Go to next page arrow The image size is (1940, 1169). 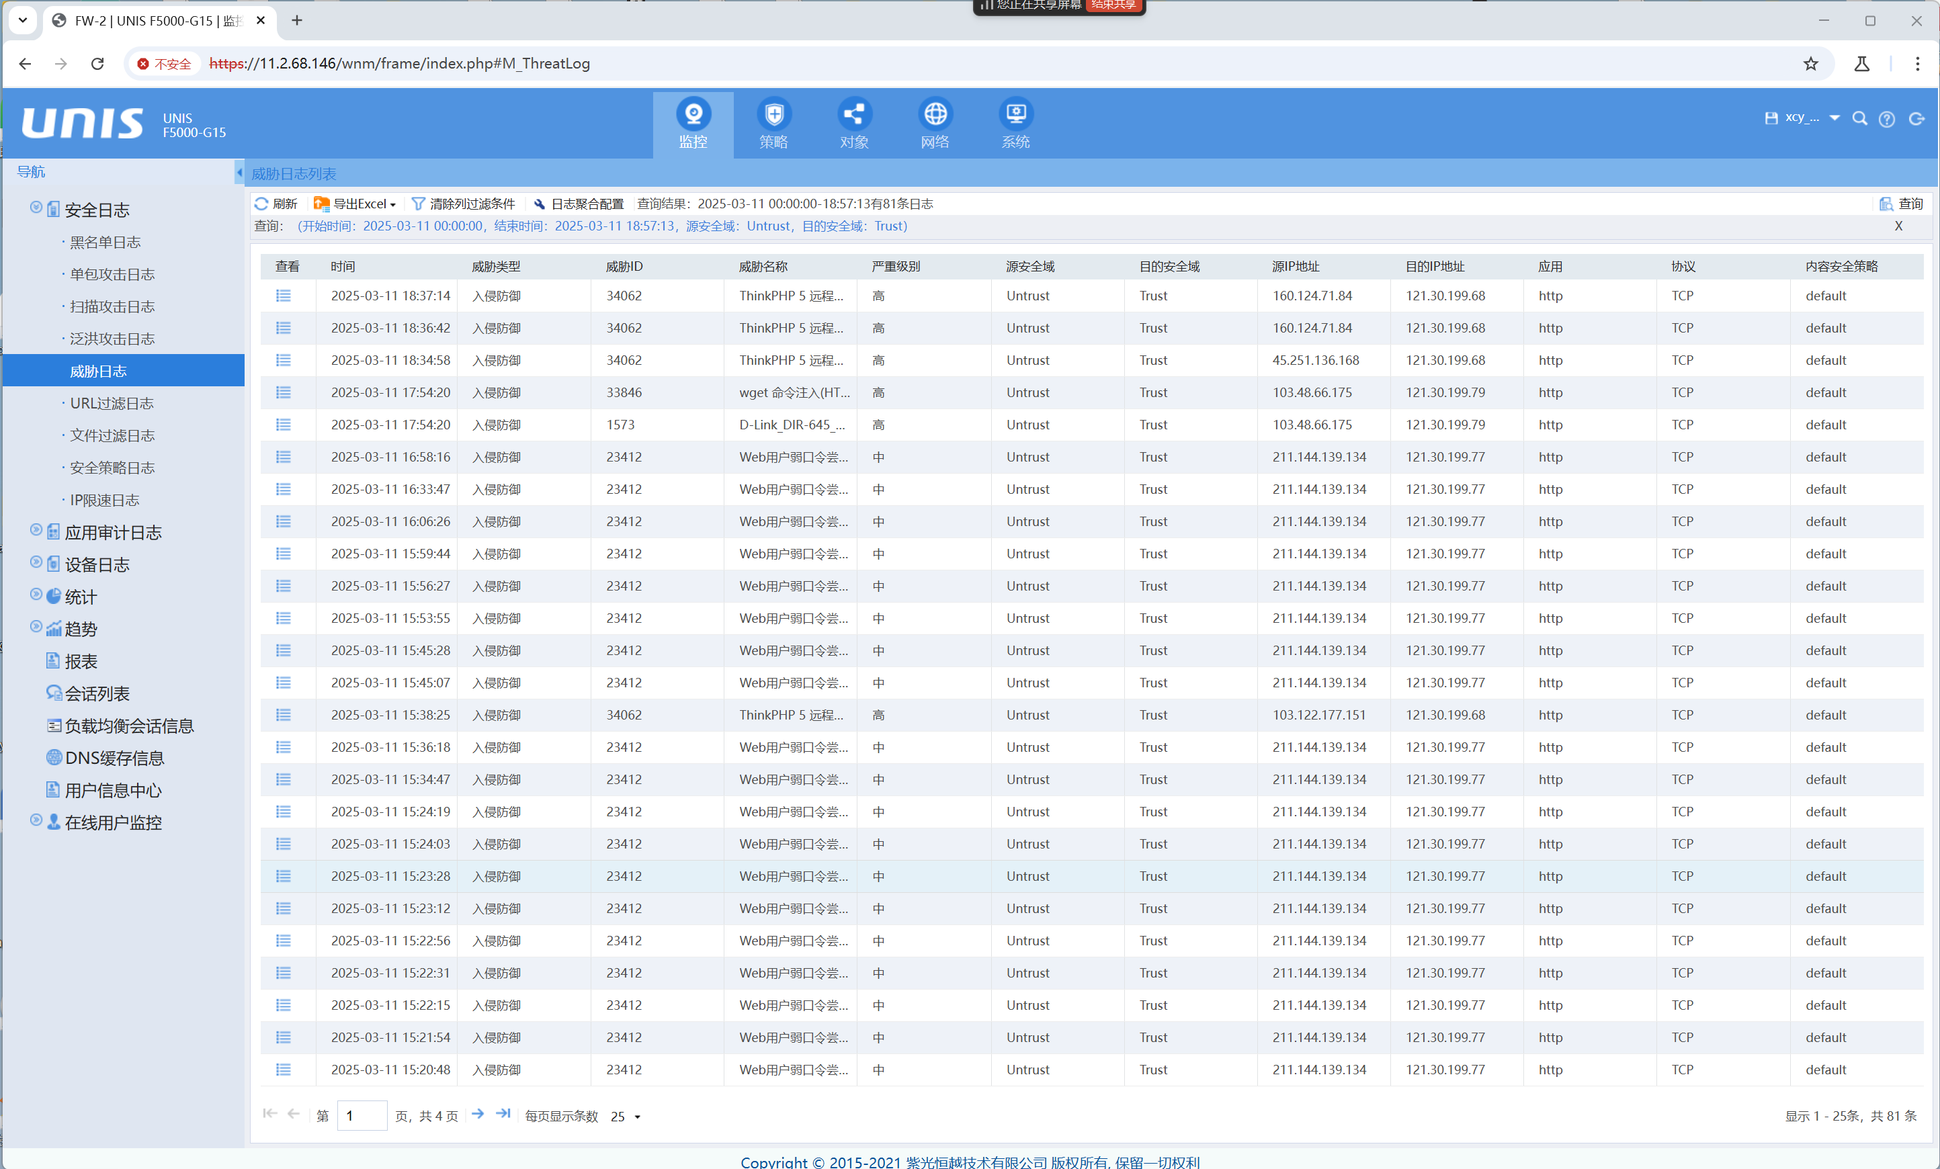coord(478,1114)
